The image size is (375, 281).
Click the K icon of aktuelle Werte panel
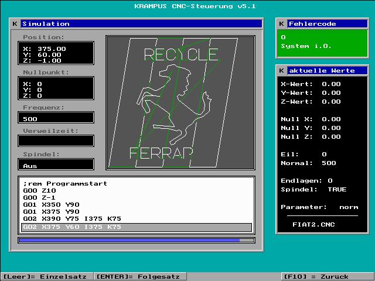click(281, 70)
